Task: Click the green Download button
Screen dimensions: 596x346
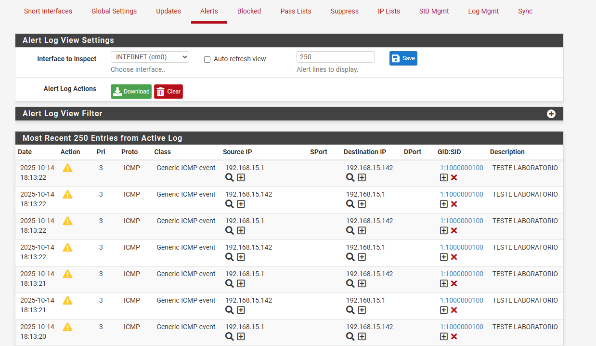Action: click(x=131, y=92)
